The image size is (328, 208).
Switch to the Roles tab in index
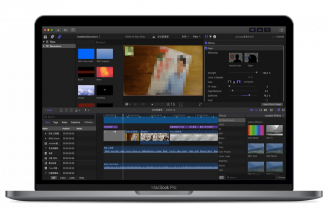[64, 122]
